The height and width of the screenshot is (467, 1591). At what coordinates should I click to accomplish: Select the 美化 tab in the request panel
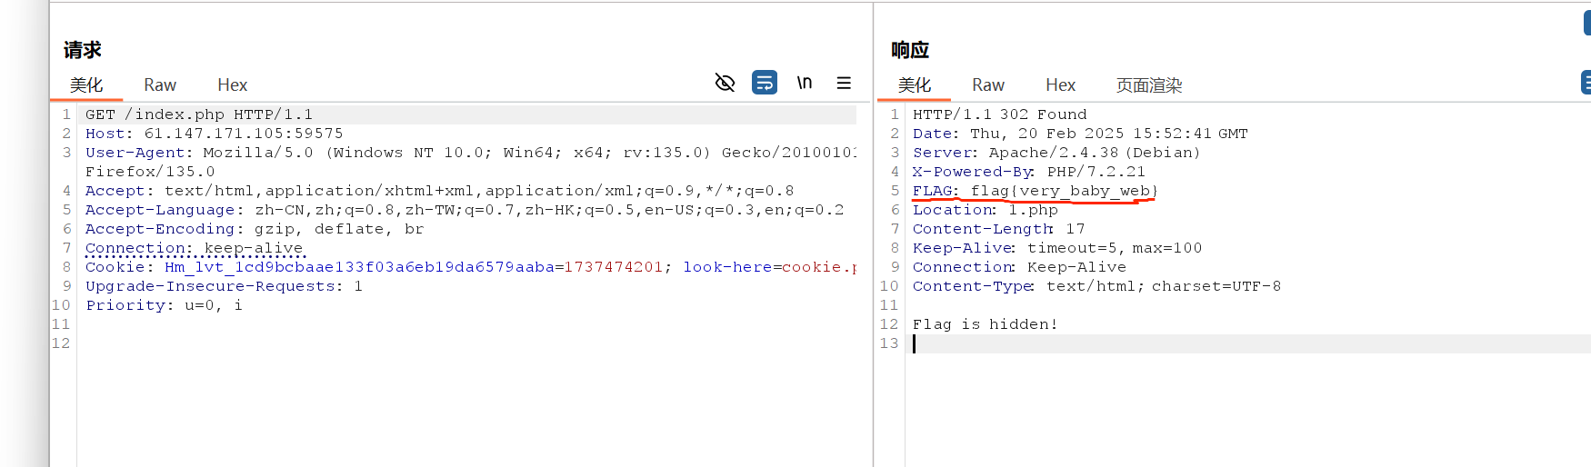pyautogui.click(x=86, y=85)
